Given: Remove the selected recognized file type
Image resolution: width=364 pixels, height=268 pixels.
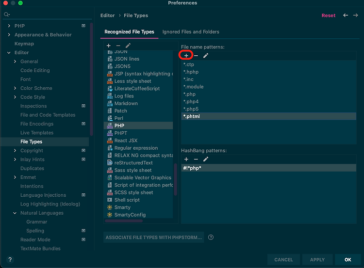Looking at the screenshot, I should (x=118, y=46).
